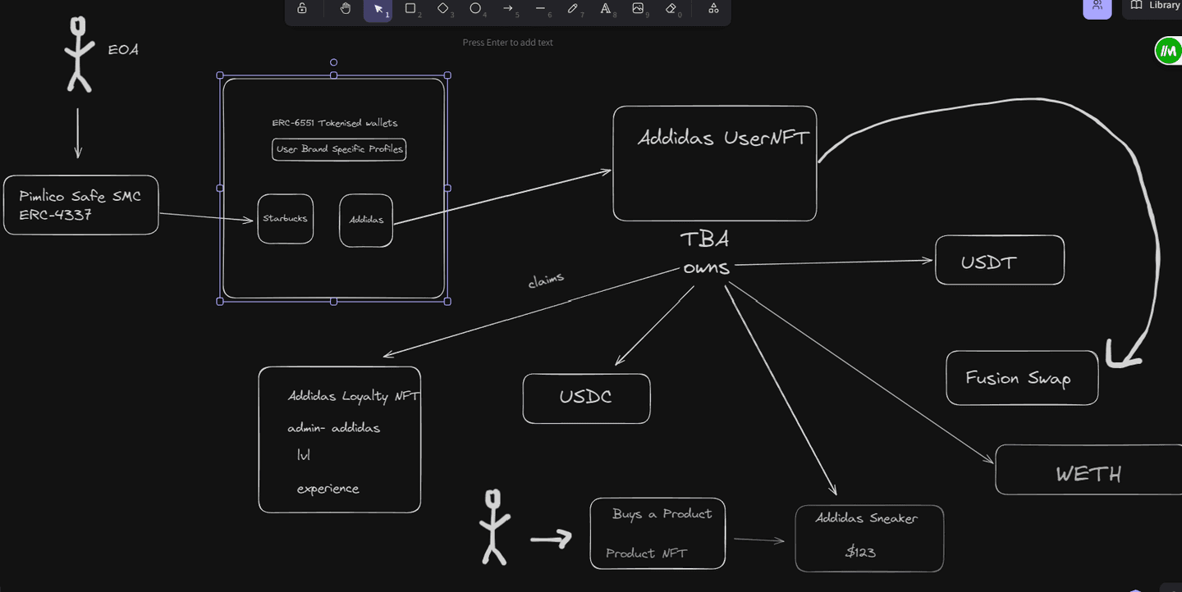The height and width of the screenshot is (592, 1182).
Task: Click the $123 price text
Action: point(860,552)
